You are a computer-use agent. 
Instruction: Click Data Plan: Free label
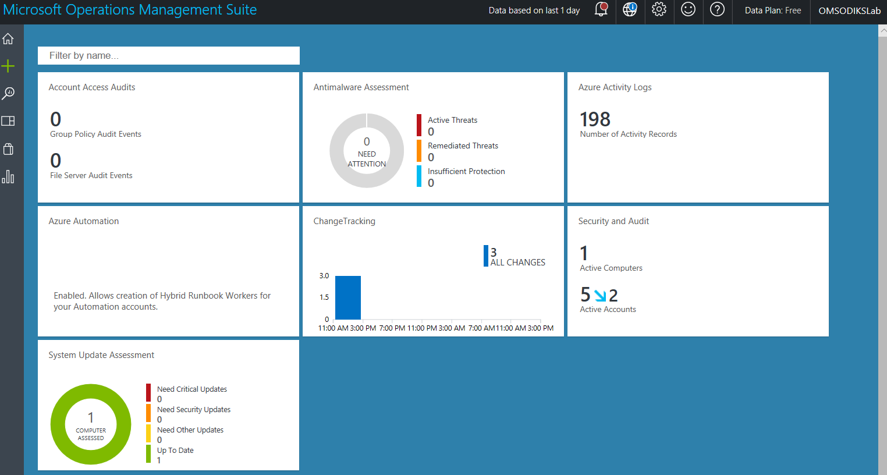coord(773,10)
